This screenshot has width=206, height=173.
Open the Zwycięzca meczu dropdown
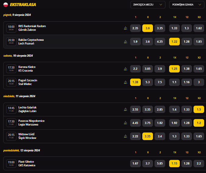coord(148,5)
